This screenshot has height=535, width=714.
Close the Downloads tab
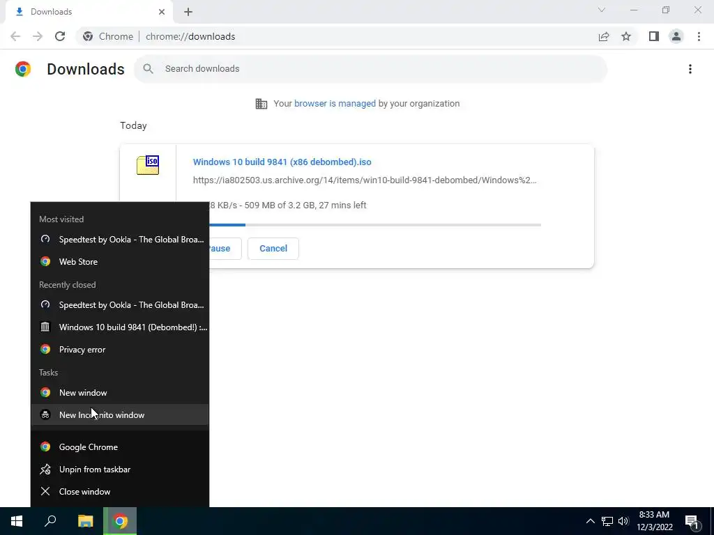[x=162, y=12]
